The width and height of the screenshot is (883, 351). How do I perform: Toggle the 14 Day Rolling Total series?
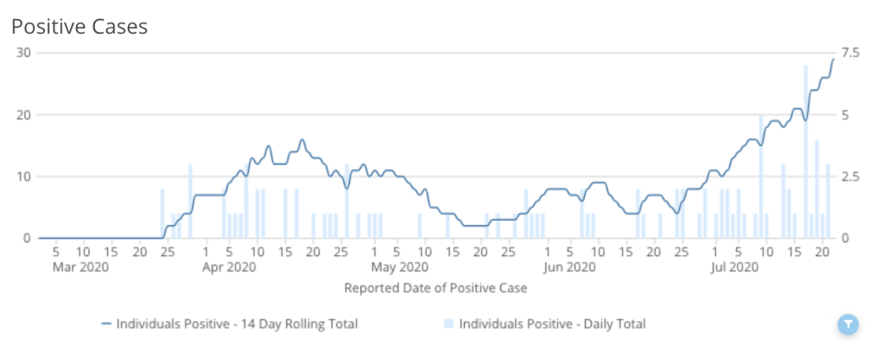pyautogui.click(x=237, y=324)
